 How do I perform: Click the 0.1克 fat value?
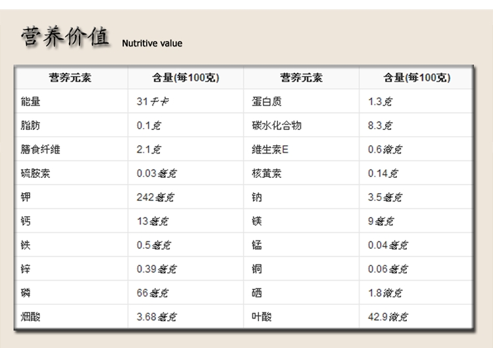point(149,125)
